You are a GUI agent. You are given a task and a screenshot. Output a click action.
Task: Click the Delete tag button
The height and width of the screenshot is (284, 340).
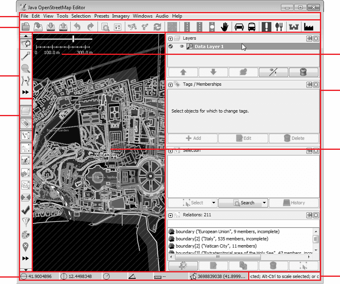point(294,138)
